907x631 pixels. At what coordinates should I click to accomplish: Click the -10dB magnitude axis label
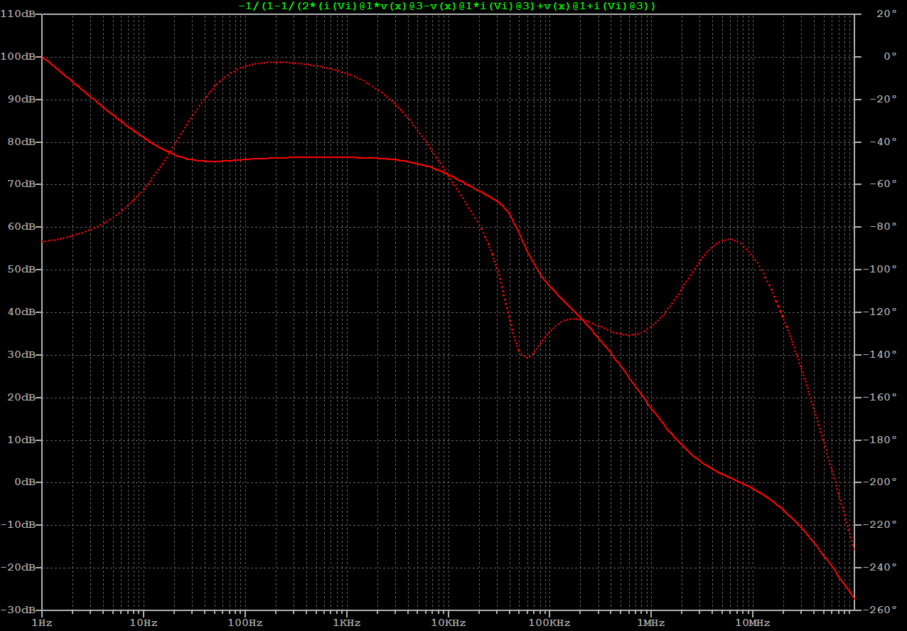pos(18,525)
